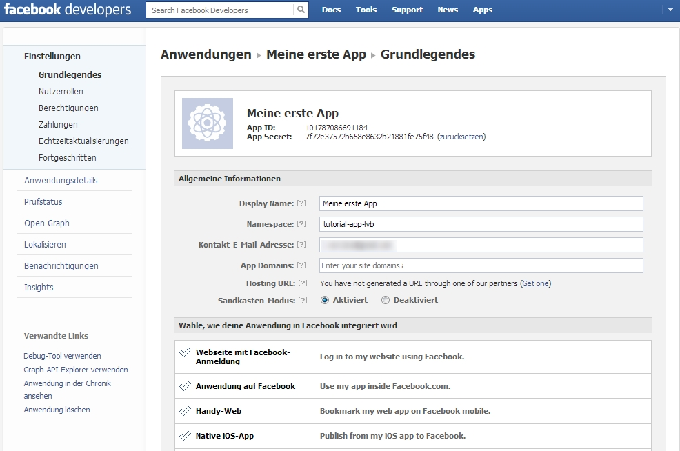Click checkmark icon beside Native iOS-App
680x451 pixels.
pyautogui.click(x=186, y=436)
